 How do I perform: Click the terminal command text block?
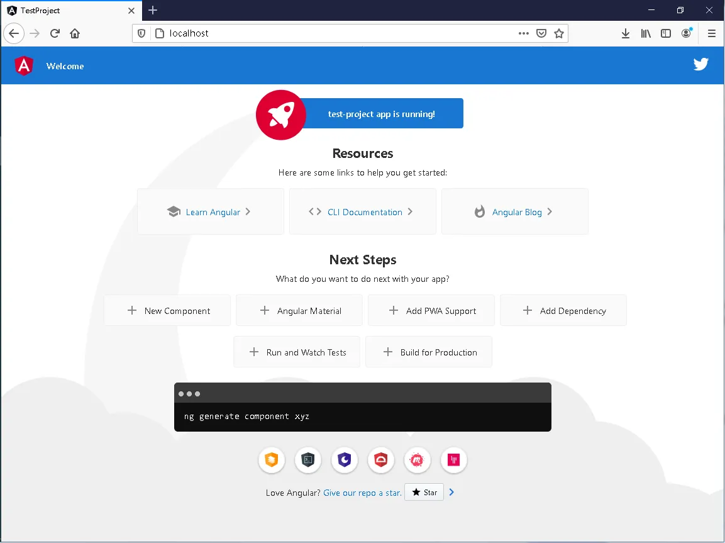246,417
